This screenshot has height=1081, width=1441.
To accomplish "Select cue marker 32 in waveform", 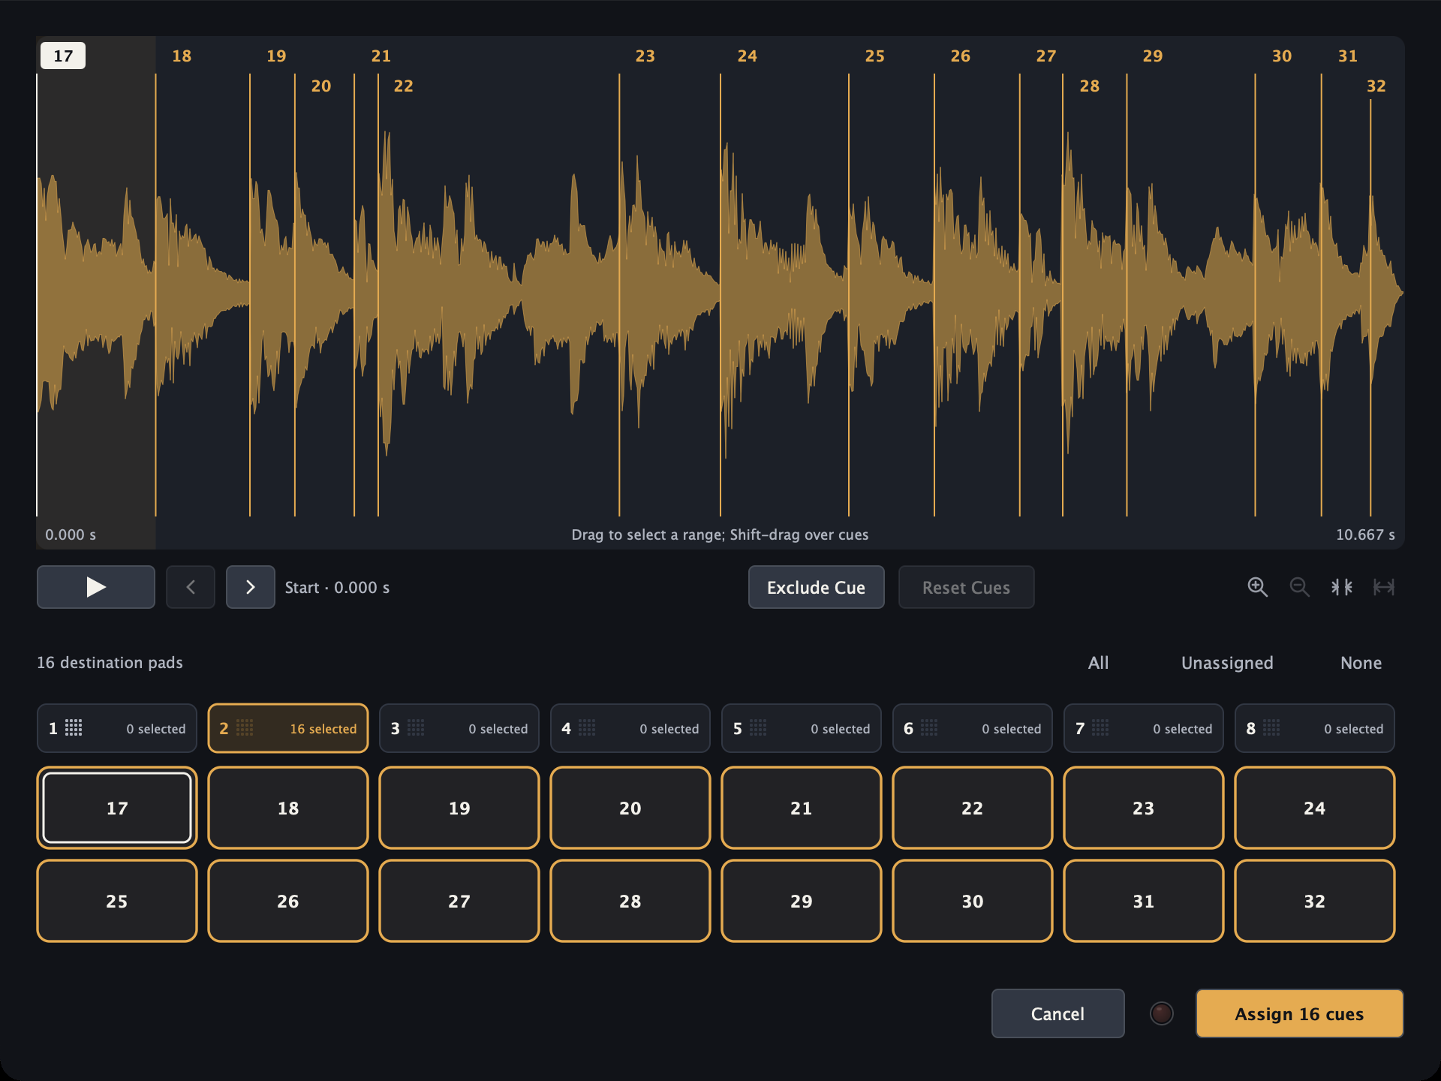I will coord(1376,86).
